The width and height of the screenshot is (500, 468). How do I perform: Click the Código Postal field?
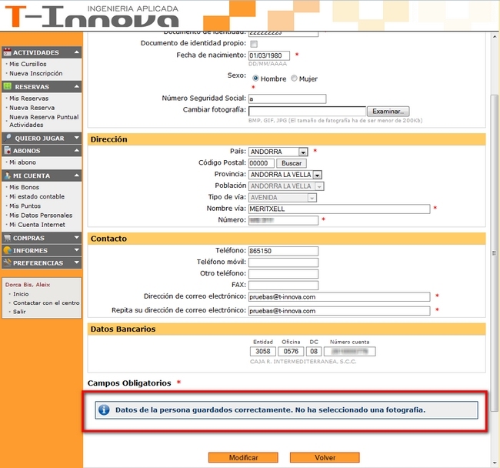(262, 163)
